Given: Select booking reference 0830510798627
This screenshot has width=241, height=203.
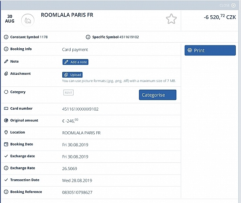Looking at the screenshot, I should 77,193.
